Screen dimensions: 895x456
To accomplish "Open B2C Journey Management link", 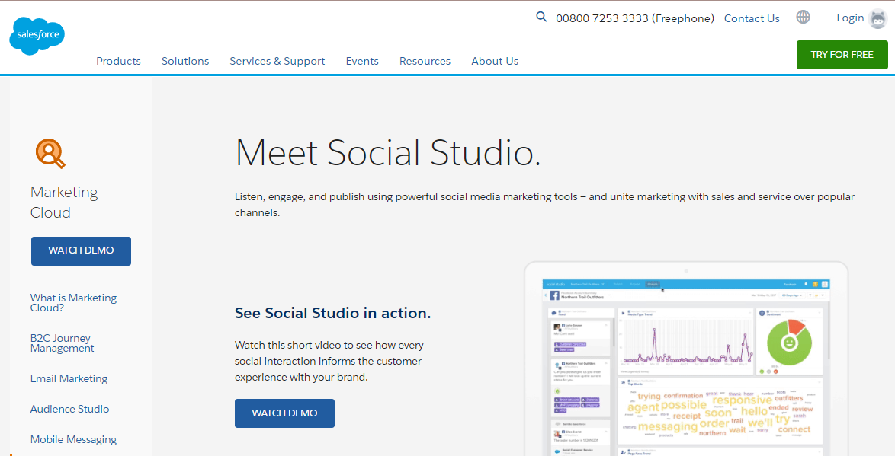I will pos(63,343).
